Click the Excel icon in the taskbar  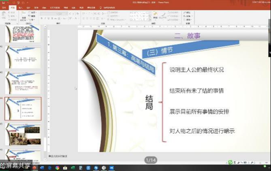click(x=73, y=167)
